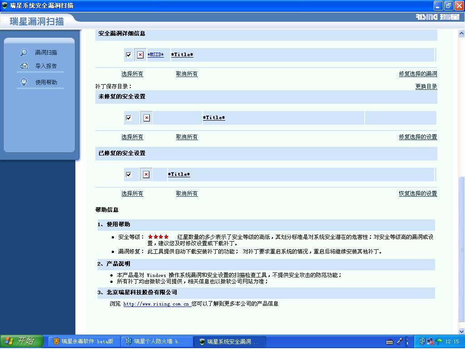Click 更换目录 to change patch directory

tap(426, 87)
